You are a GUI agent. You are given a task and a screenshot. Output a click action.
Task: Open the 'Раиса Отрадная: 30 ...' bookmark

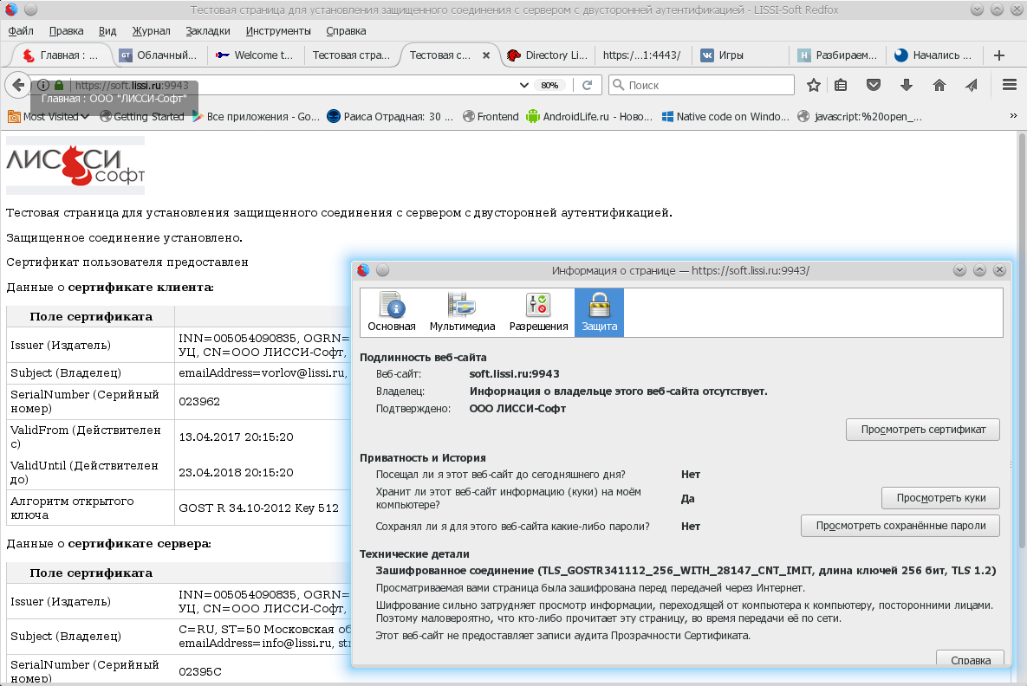[390, 117]
